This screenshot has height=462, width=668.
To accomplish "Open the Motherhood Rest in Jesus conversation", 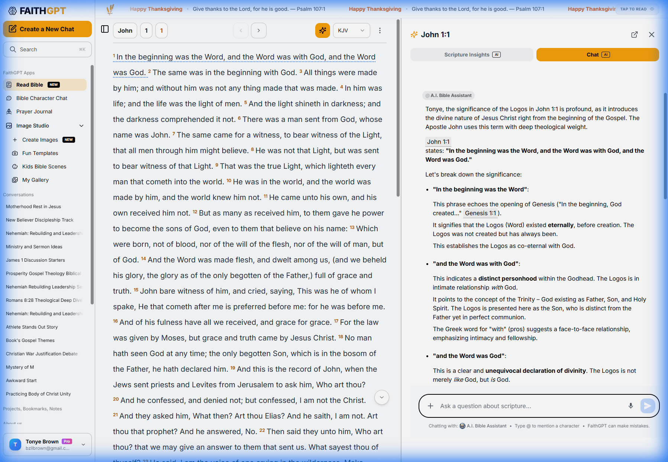I will click(33, 207).
